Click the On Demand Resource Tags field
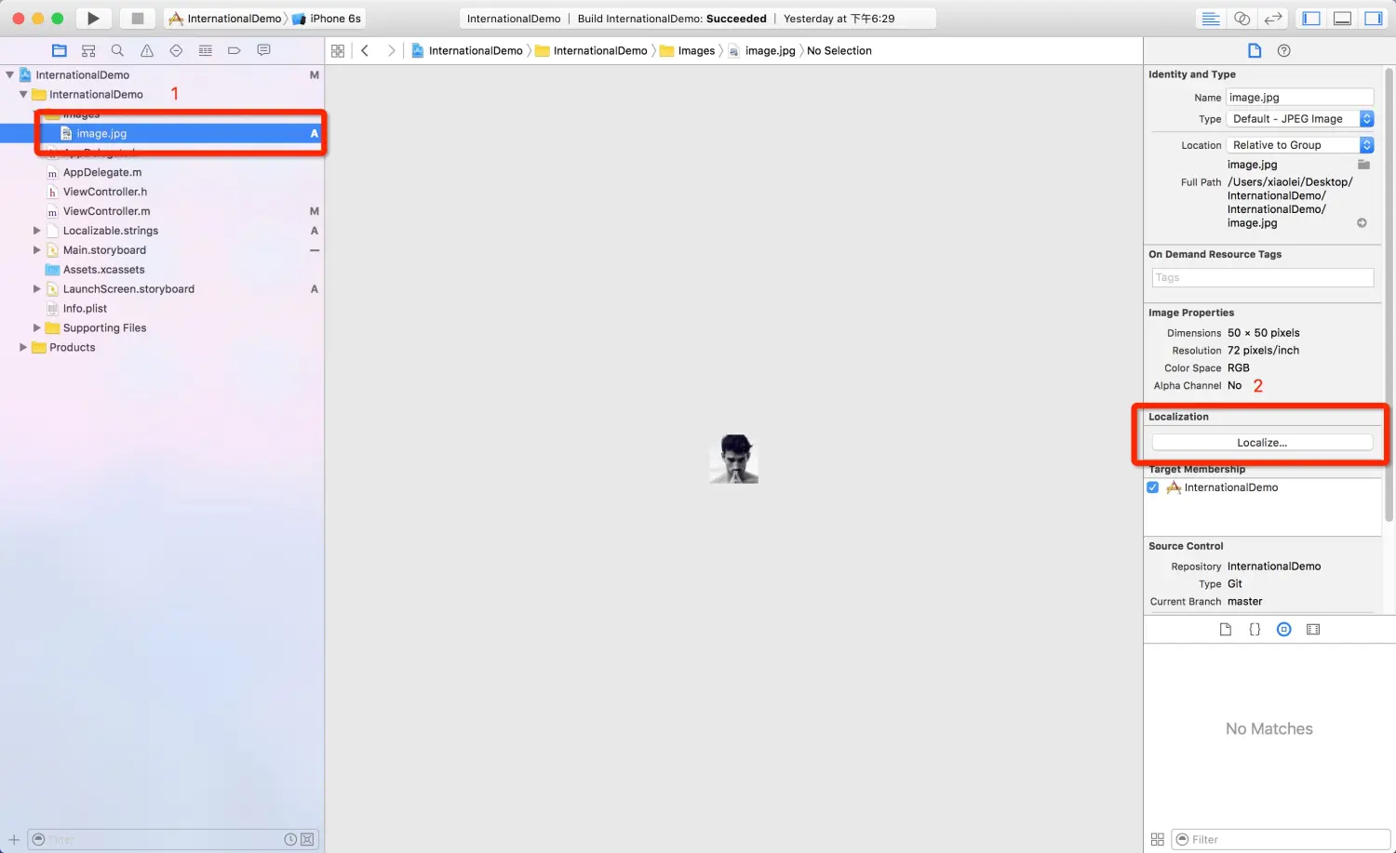Image resolution: width=1396 pixels, height=853 pixels. [1263, 278]
